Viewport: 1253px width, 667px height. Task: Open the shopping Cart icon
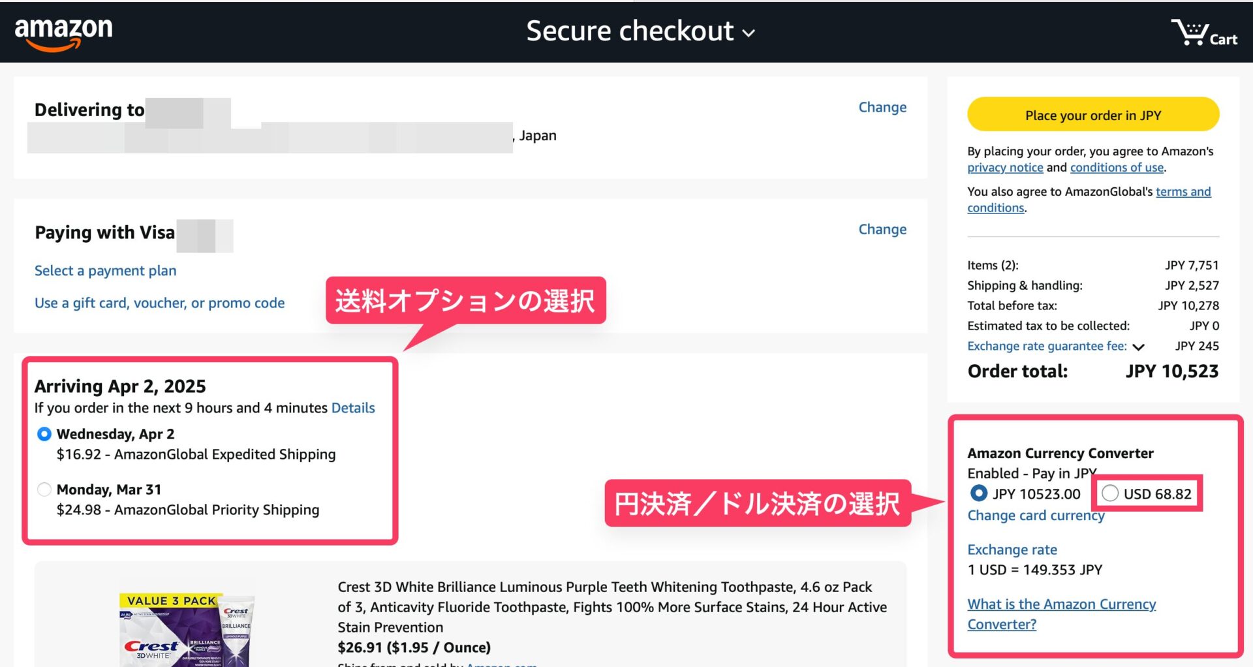[x=1203, y=33]
